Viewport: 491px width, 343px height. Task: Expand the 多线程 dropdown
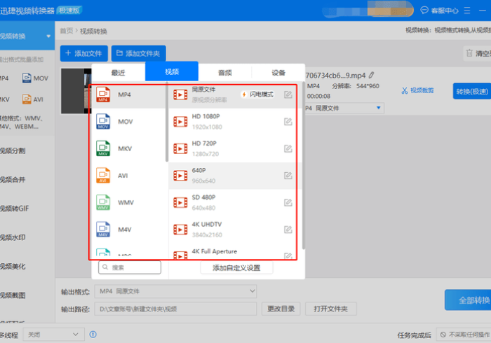coord(53,335)
